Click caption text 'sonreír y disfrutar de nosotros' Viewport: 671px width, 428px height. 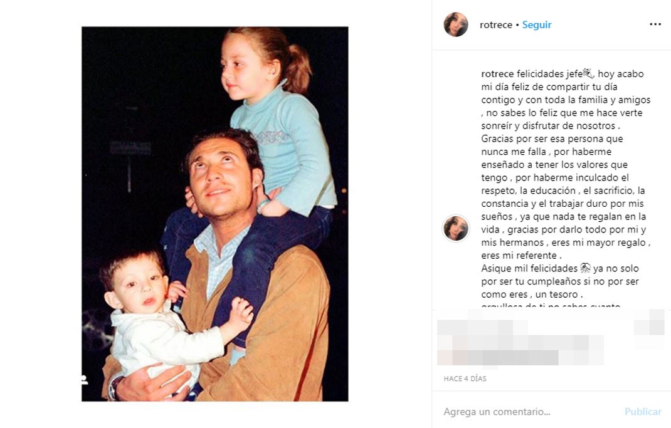551,126
